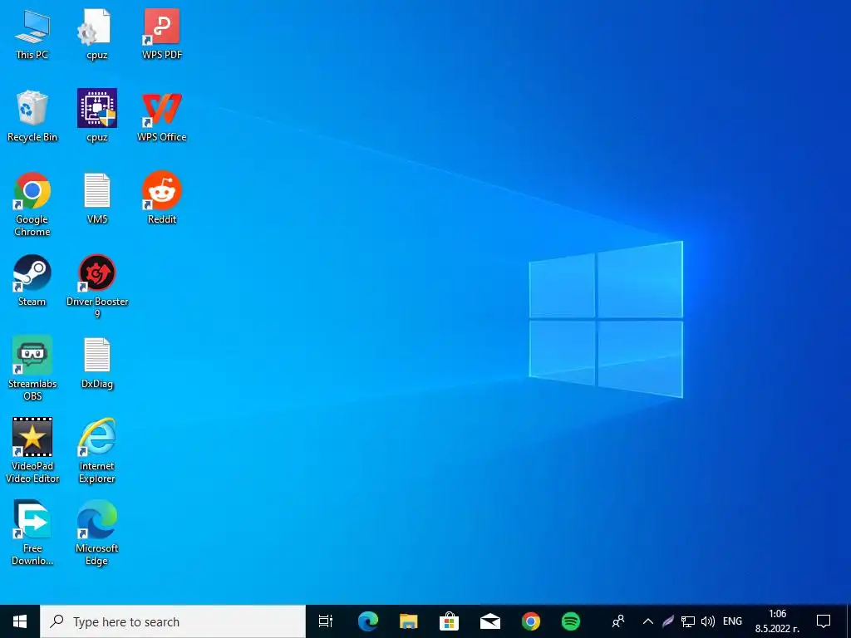Expand the hidden system tray icons
Screen dimensions: 851x638
[x=648, y=621]
